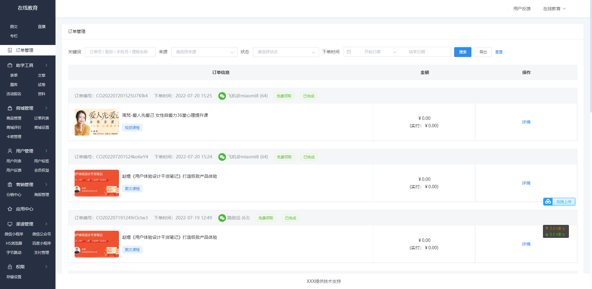Select 订单管理 in the sidebar
The image size is (592, 289).
(28, 50)
